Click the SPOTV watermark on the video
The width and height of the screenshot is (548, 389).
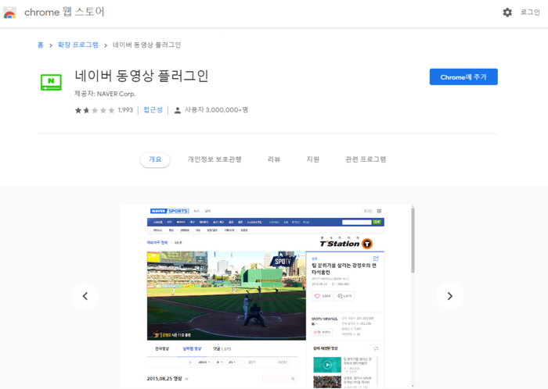pos(283,262)
